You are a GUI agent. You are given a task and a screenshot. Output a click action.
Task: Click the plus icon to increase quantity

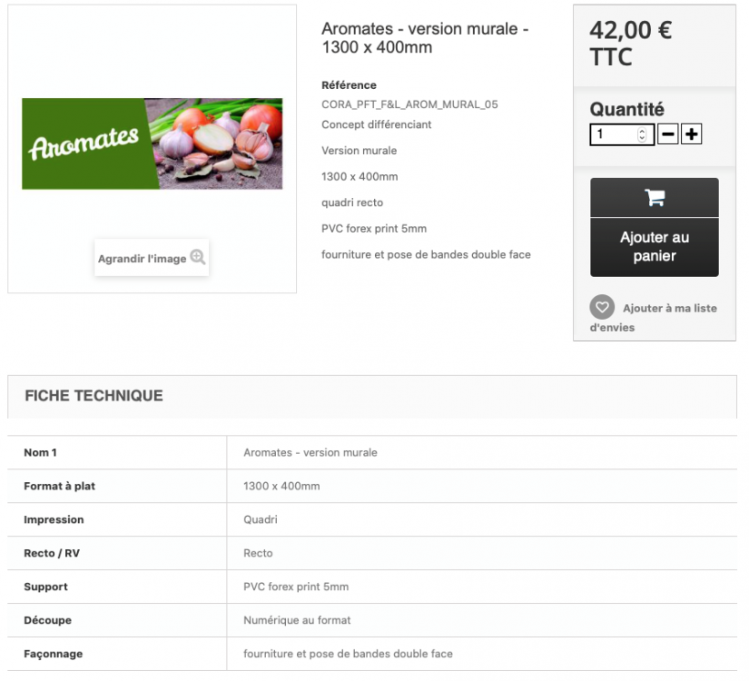pos(691,133)
